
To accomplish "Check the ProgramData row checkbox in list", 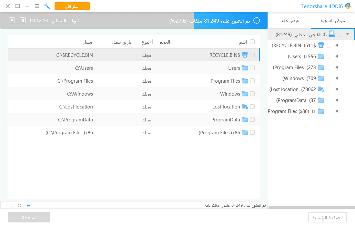I will click(252, 119).
